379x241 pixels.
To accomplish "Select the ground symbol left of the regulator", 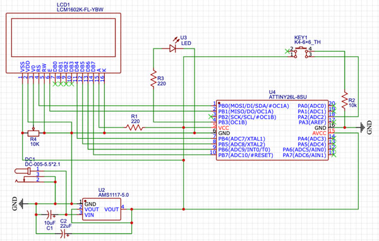I will coord(21,204).
